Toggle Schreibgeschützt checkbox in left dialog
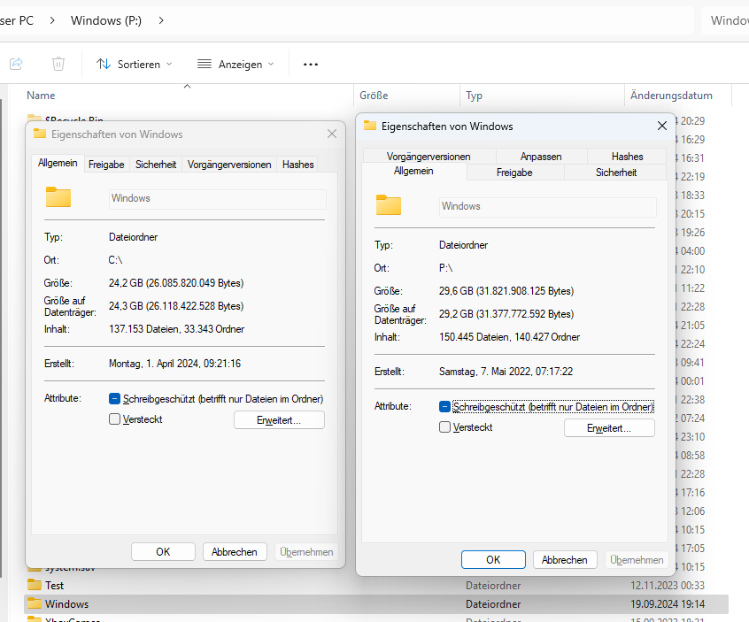Screen dimensions: 749x622 [x=114, y=399]
